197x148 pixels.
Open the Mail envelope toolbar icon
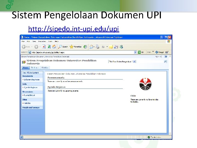click(91, 47)
